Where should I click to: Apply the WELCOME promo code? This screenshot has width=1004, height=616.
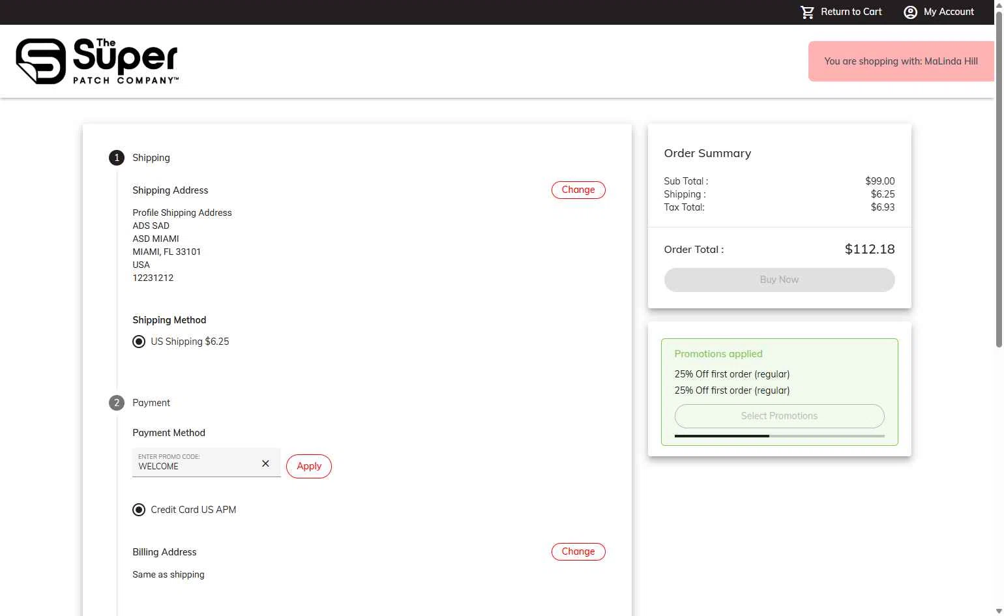[309, 466]
